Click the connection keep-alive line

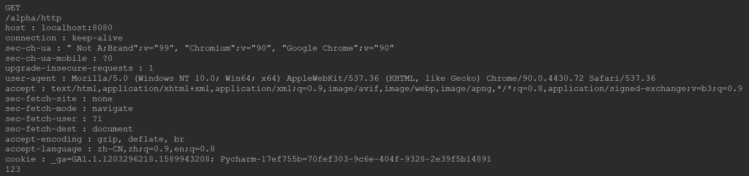point(64,38)
